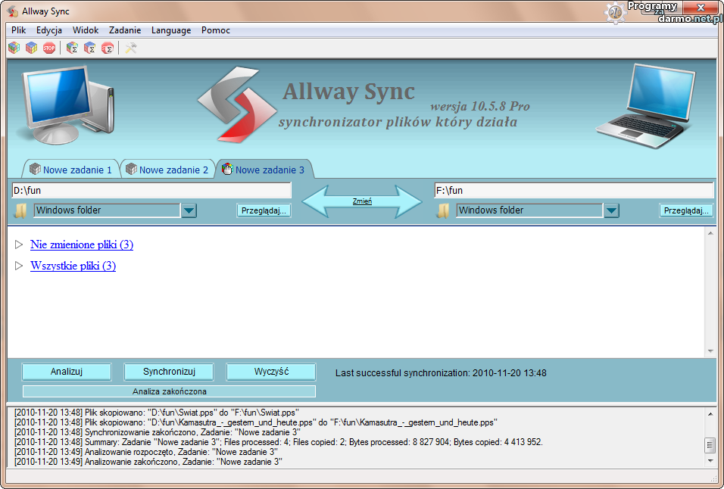This screenshot has width=724, height=489.
Task: Open left Windows folder type dropdown
Action: (x=189, y=210)
